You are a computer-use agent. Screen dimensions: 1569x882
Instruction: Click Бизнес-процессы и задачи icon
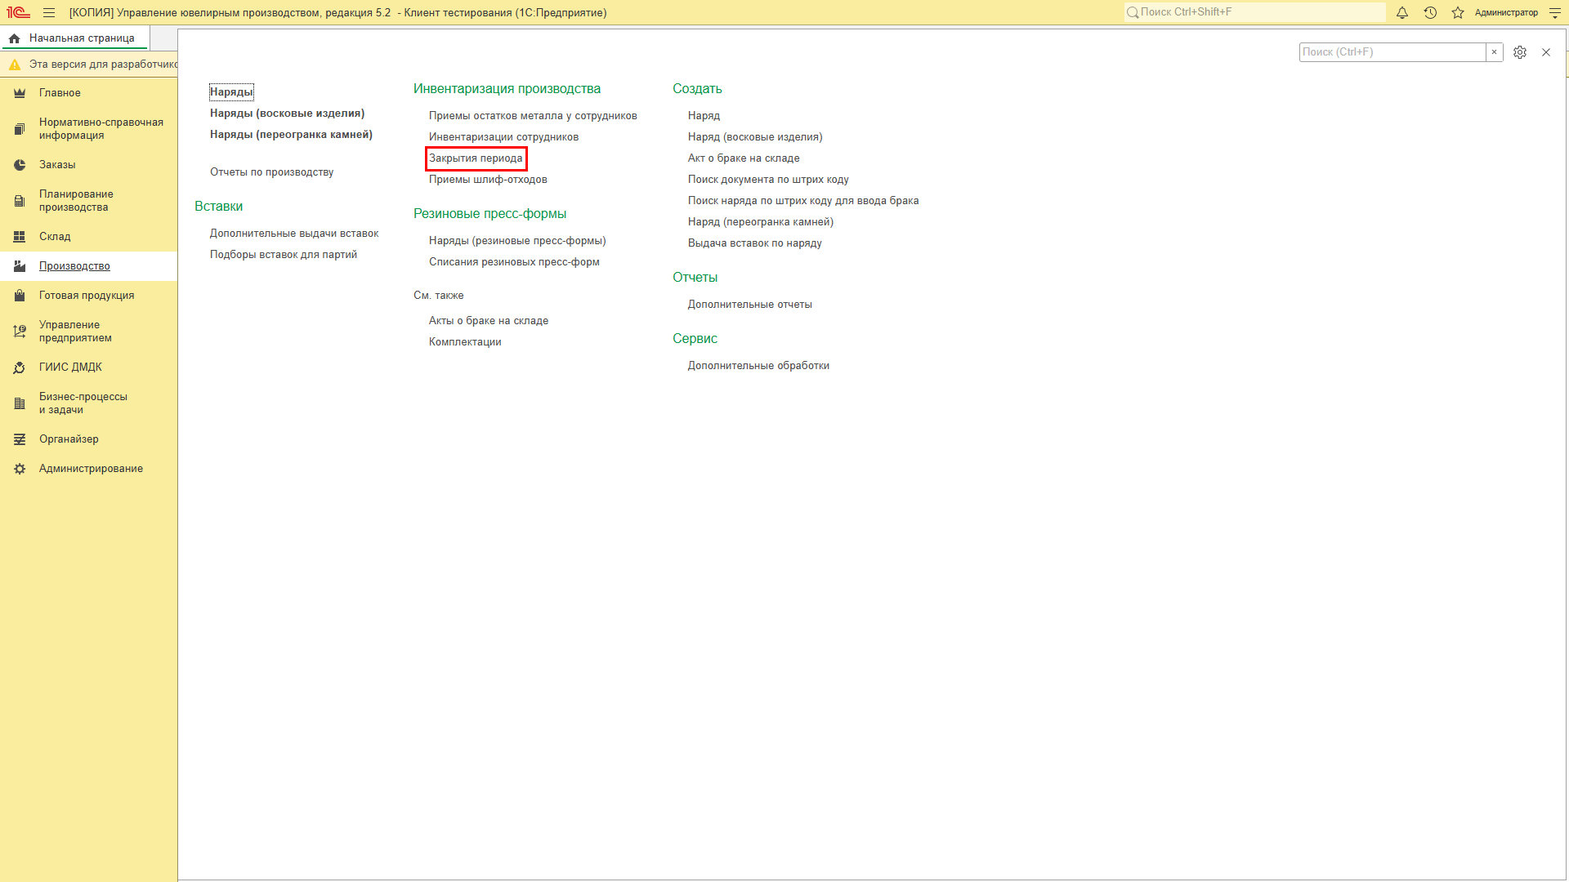coord(20,403)
